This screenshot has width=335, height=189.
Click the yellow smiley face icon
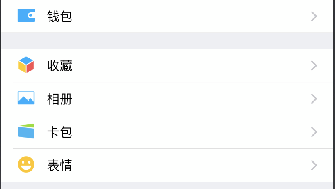(26, 165)
